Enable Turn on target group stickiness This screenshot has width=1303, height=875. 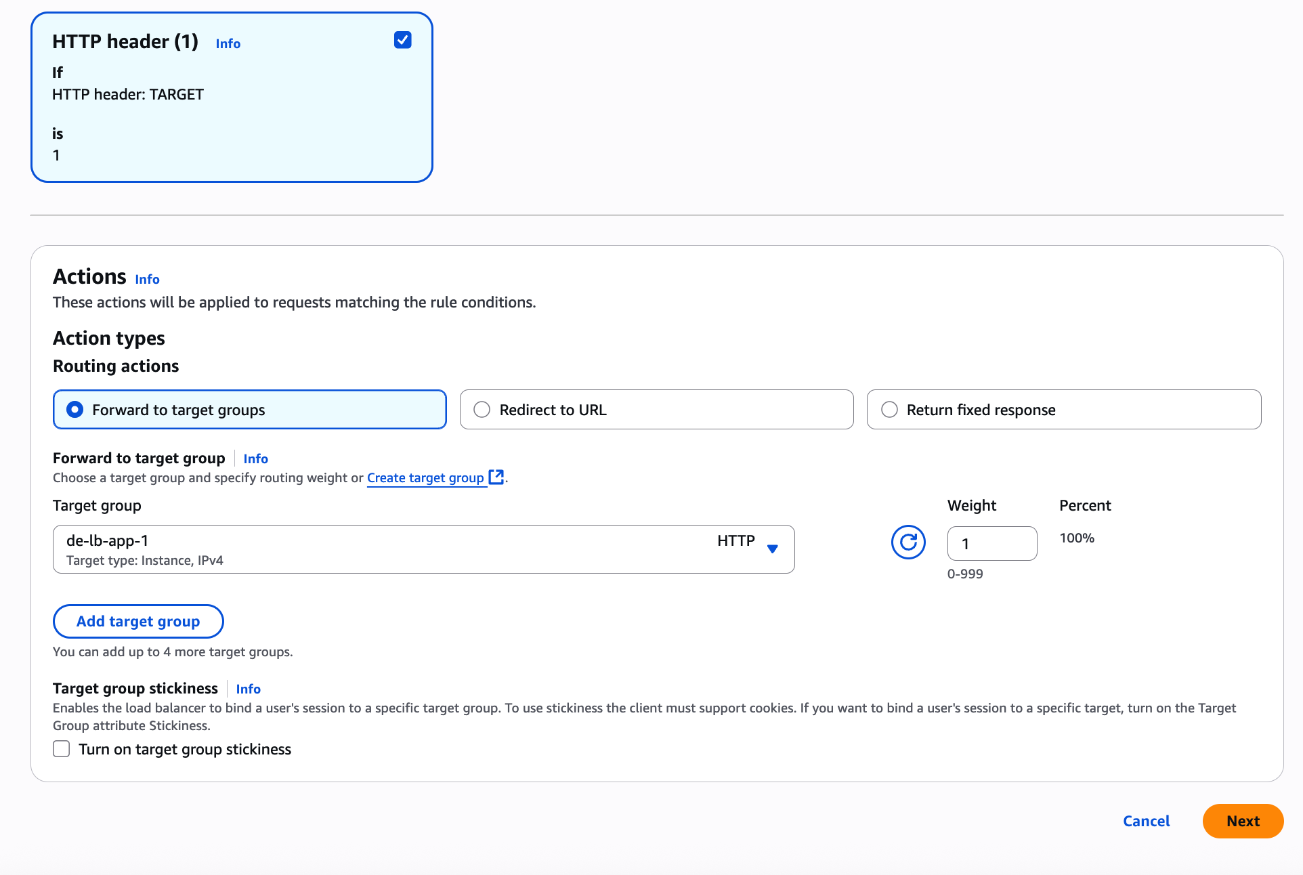point(62,749)
